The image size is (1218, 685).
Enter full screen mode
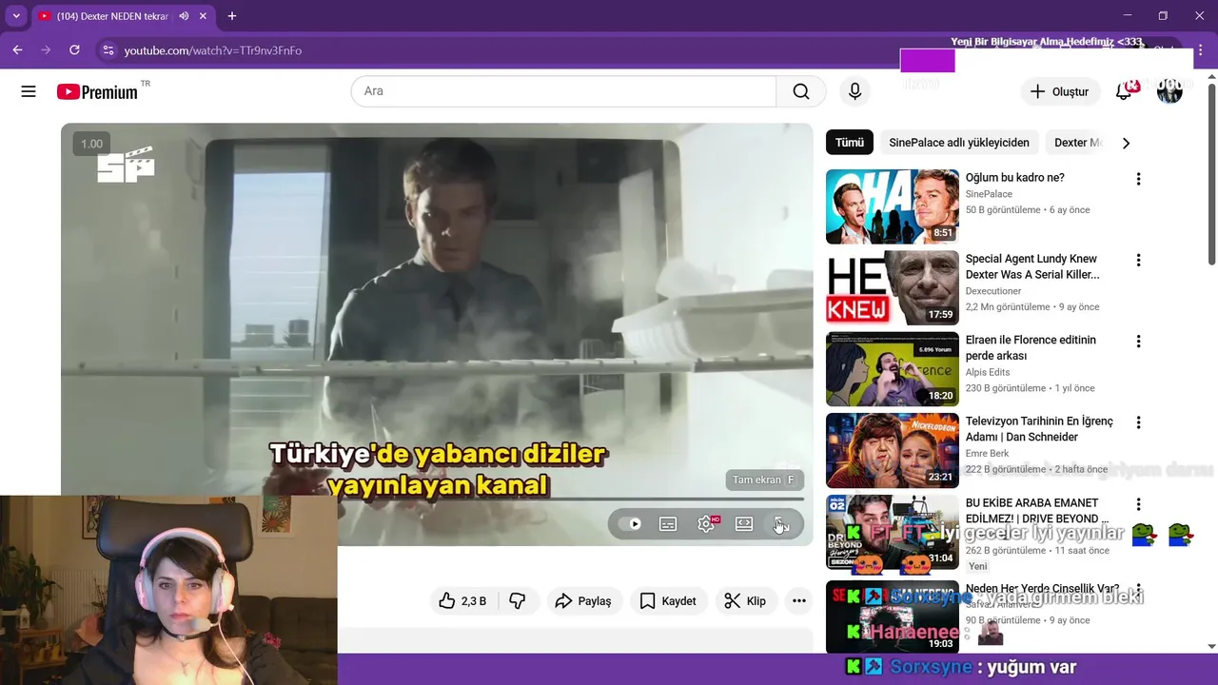(781, 524)
